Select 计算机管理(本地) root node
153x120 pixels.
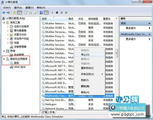16,18
